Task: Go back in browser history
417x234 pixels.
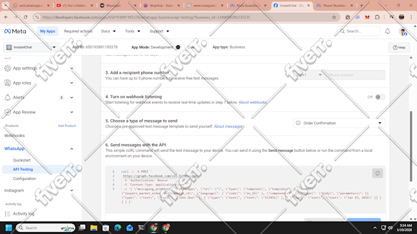Action: pos(6,17)
